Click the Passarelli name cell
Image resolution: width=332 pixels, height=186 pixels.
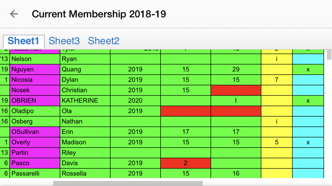point(35,173)
